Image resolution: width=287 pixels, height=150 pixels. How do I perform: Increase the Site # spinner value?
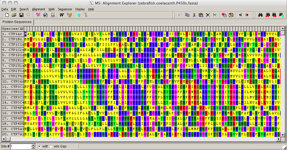[33, 145]
